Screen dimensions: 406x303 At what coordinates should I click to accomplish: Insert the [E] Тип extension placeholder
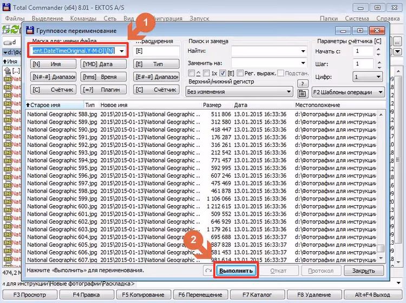click(x=156, y=64)
